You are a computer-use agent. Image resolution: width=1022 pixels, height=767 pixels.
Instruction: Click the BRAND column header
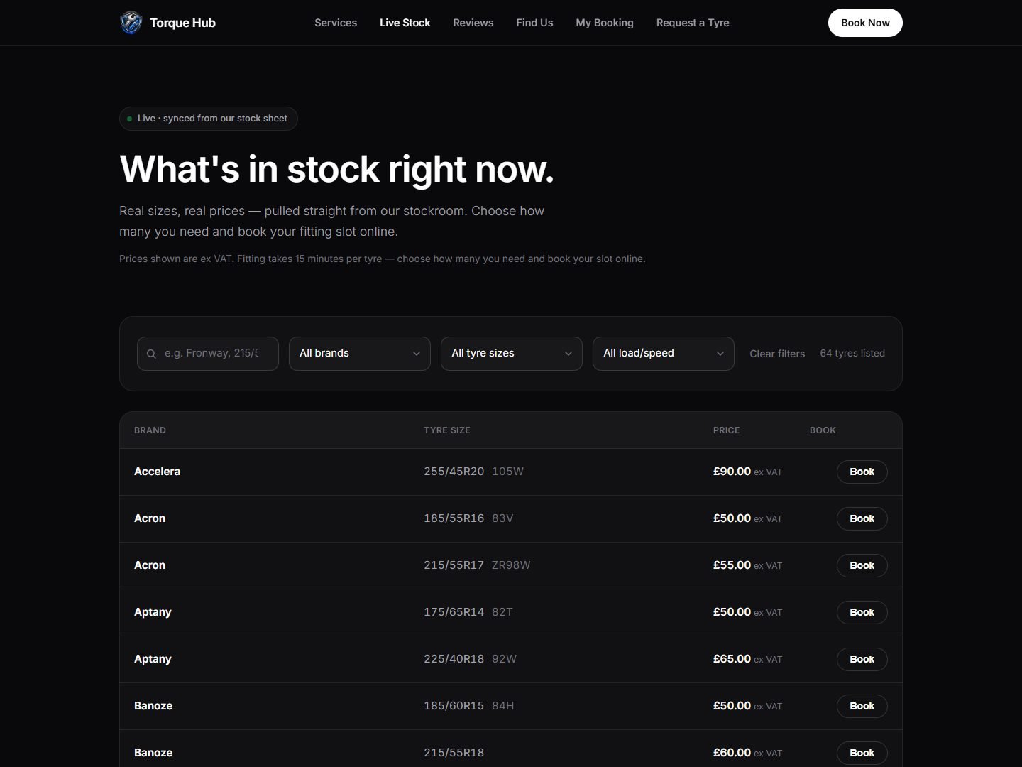coord(150,430)
